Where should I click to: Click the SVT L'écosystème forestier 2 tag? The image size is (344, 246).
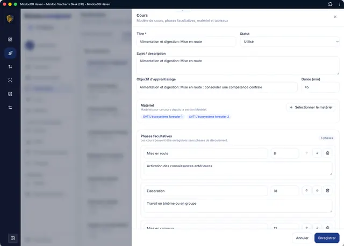(209, 117)
